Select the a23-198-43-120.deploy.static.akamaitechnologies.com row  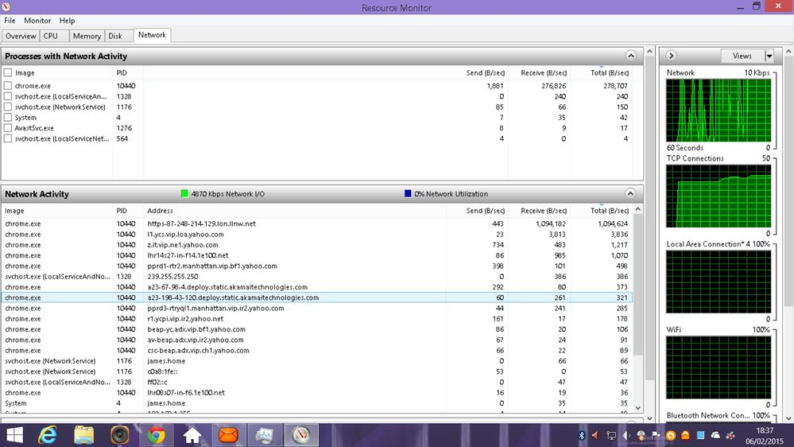316,297
